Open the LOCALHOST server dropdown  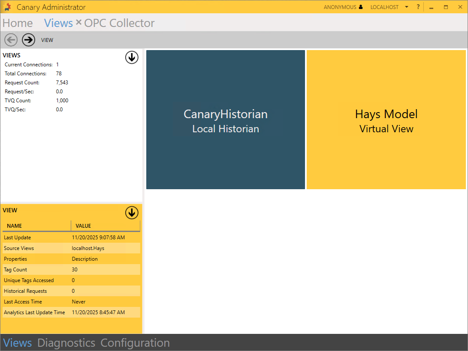406,7
